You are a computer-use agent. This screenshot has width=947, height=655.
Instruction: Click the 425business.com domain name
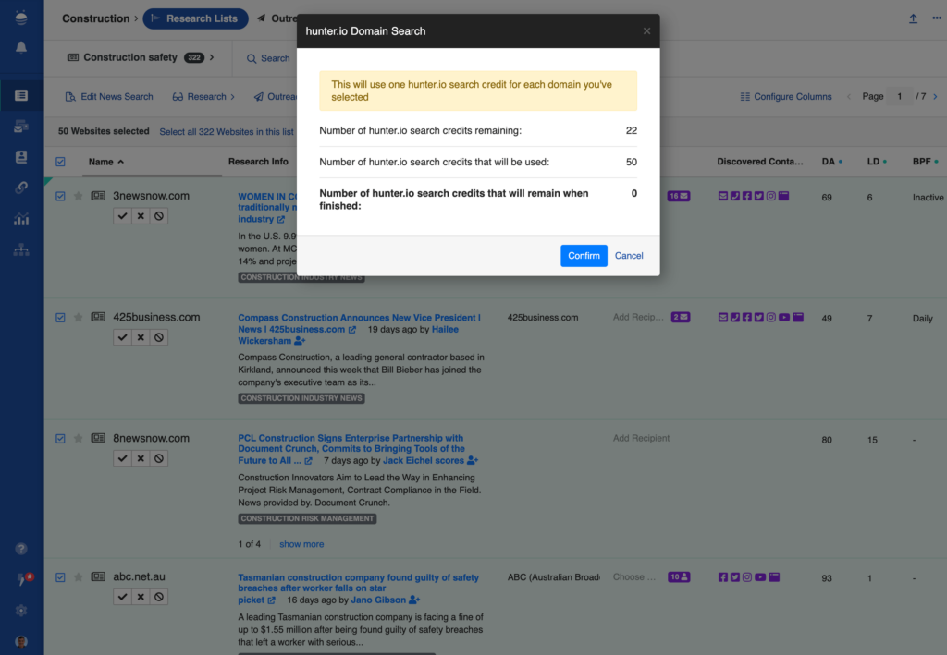156,317
